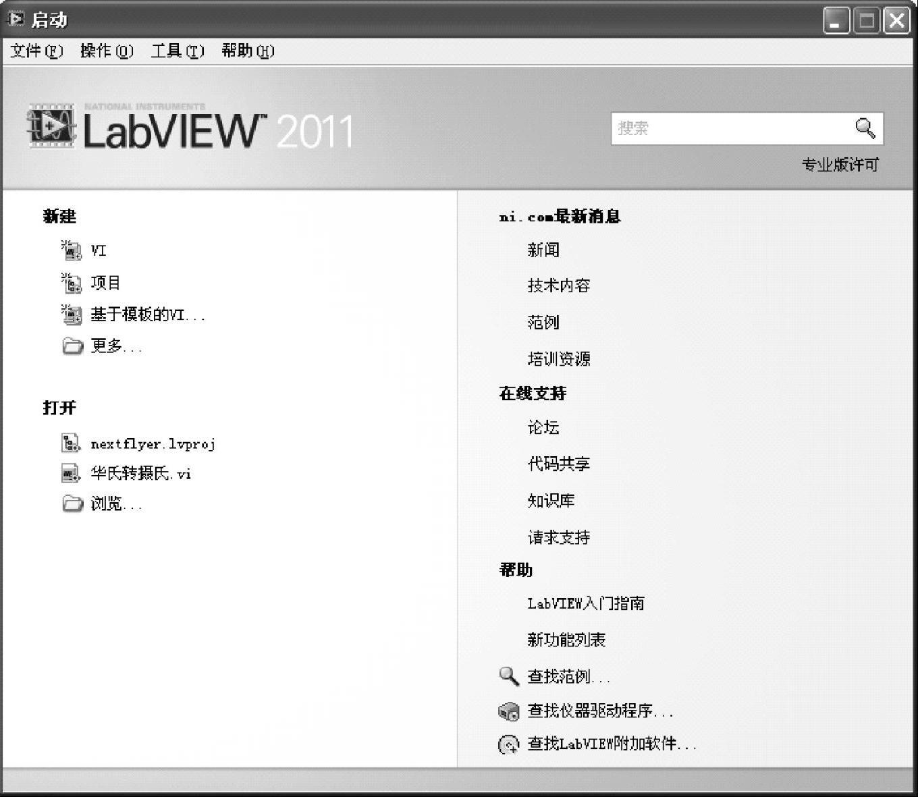Open the 新功能列表 link
The image size is (918, 797).
[x=566, y=640]
